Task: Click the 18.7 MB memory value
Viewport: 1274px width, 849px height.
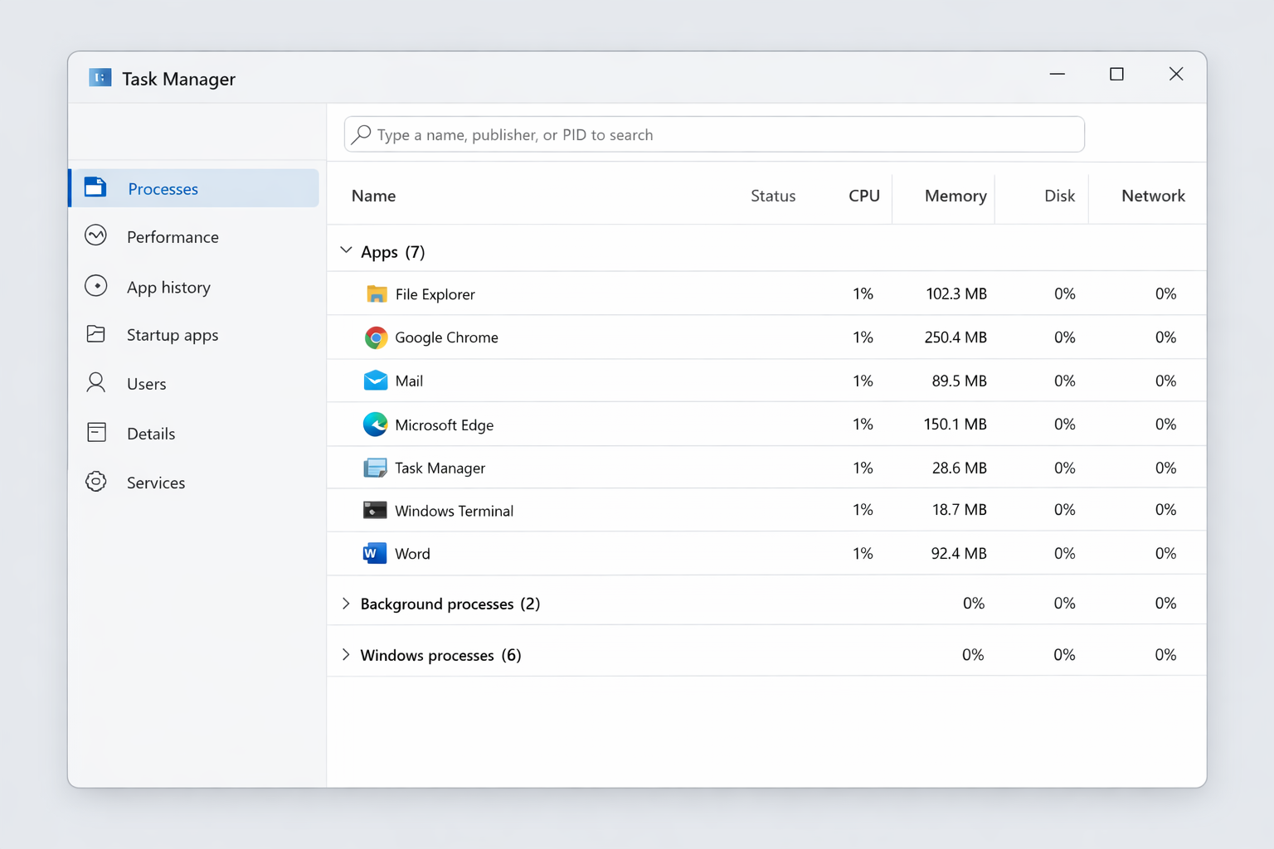Action: click(x=960, y=509)
